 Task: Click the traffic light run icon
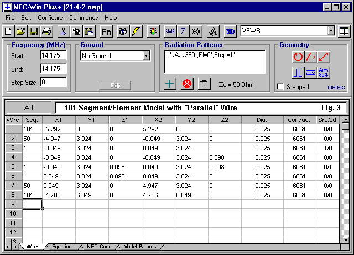[x=153, y=32]
